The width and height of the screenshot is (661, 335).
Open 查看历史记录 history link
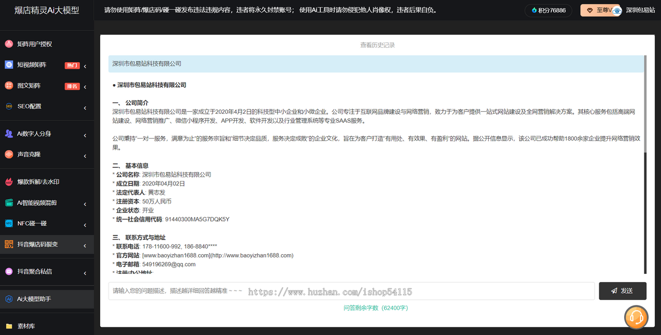[x=377, y=45]
